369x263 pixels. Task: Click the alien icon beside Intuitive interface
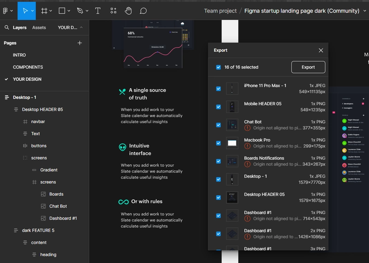pos(122,147)
